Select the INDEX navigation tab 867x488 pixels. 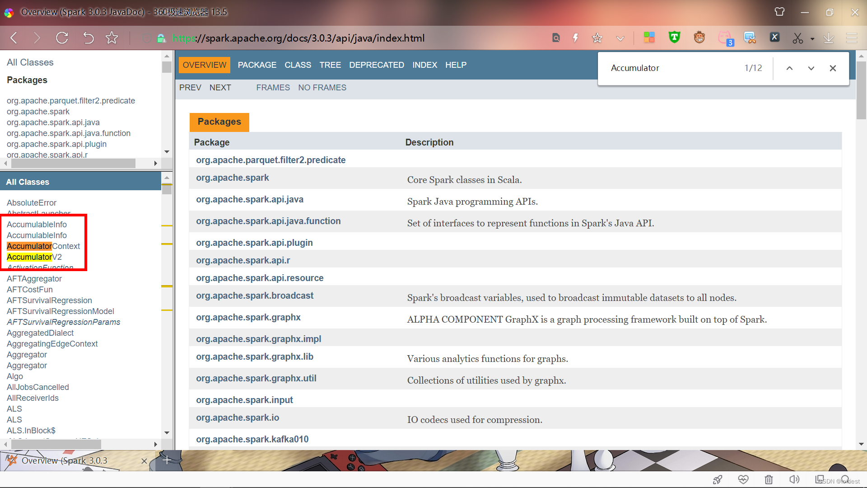tap(424, 65)
